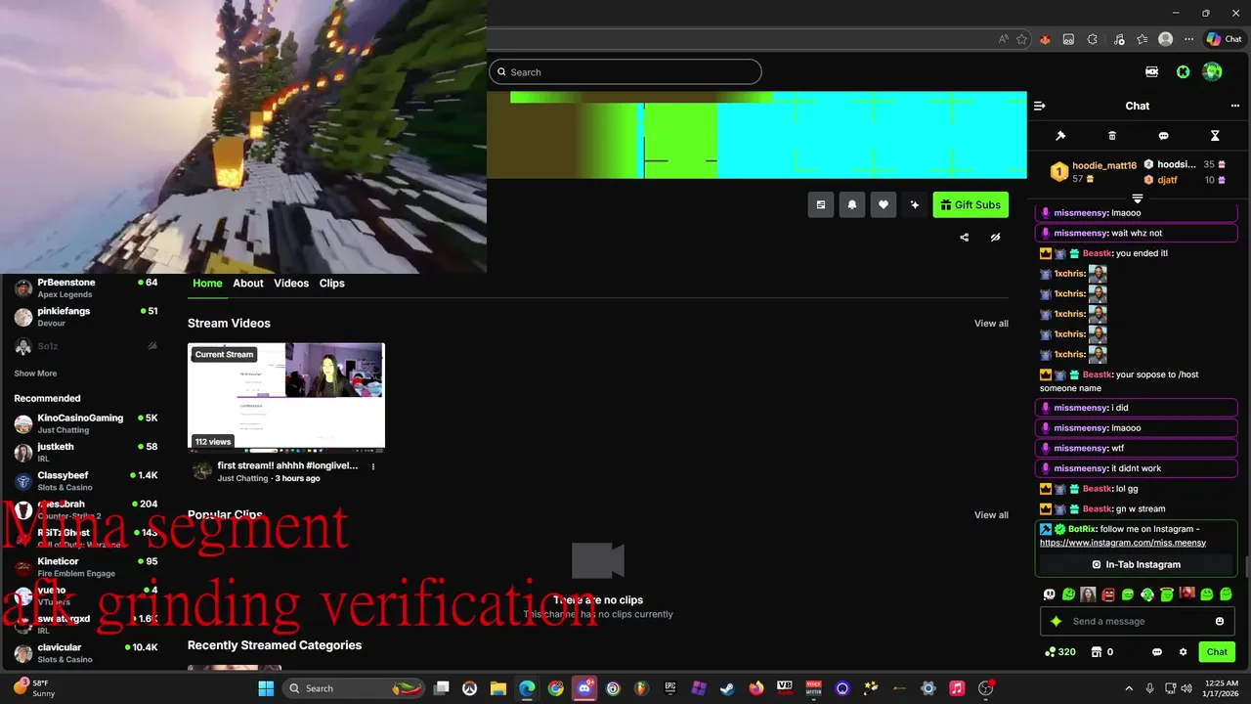The height and width of the screenshot is (704, 1251).
Task: Show hidden system tray icons chevron
Action: pyautogui.click(x=1129, y=688)
